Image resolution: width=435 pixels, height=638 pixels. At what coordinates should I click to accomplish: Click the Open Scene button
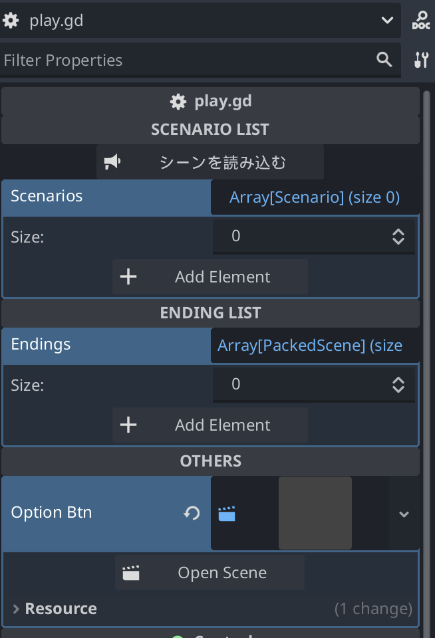click(x=210, y=573)
